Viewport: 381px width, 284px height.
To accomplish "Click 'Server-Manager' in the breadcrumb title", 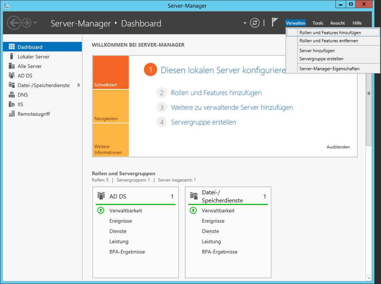I will click(81, 23).
